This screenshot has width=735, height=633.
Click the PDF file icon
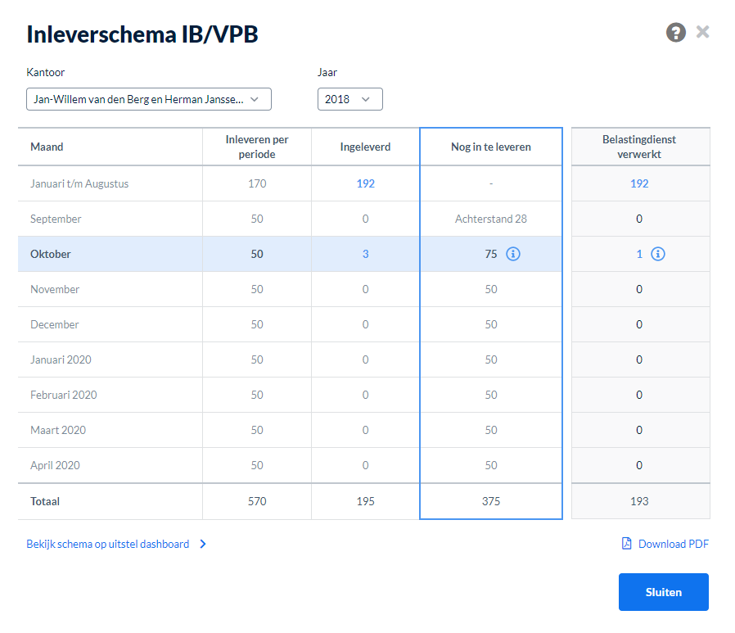pos(626,543)
